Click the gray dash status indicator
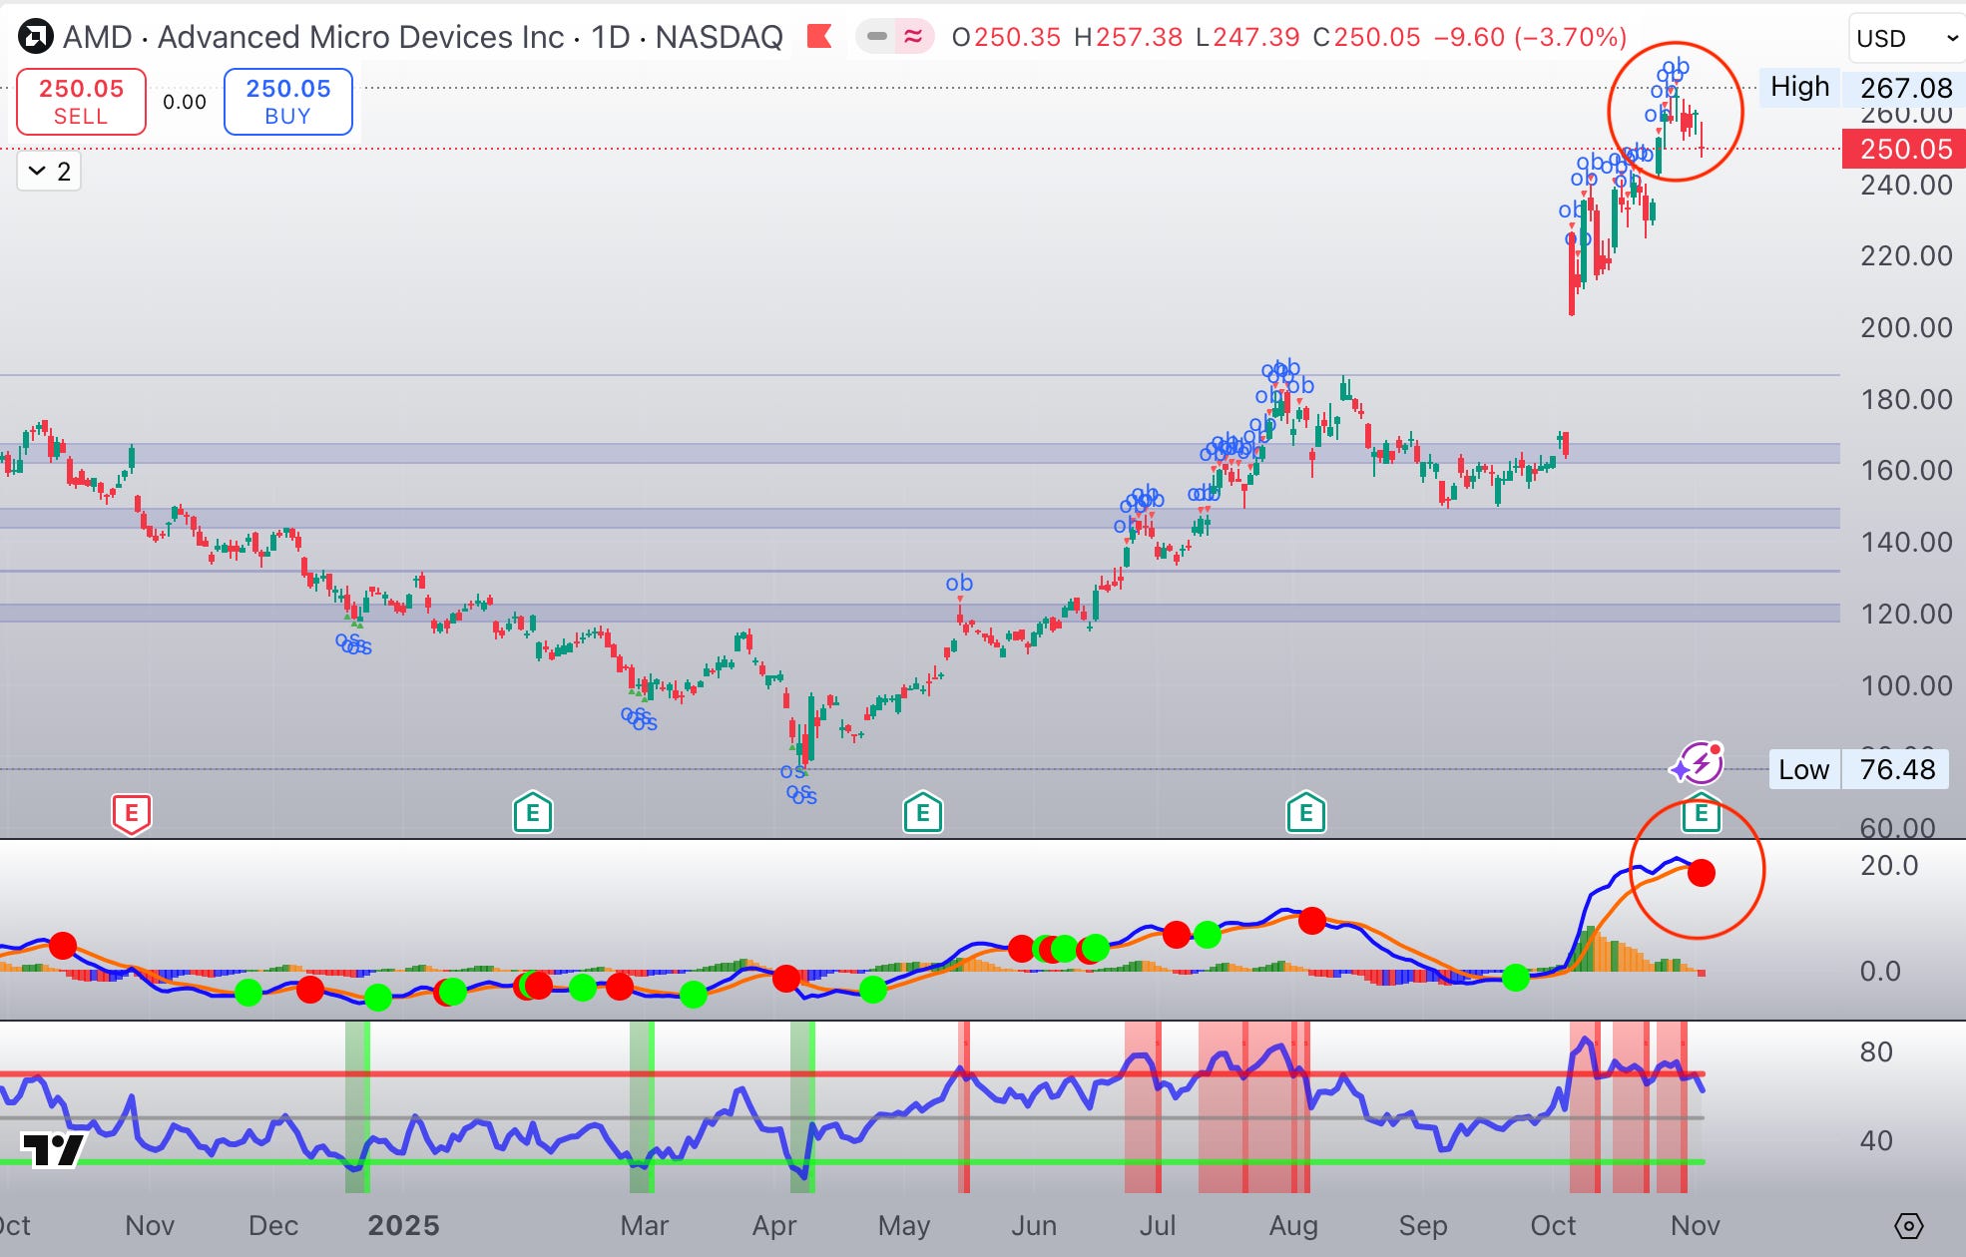 pyautogui.click(x=877, y=37)
